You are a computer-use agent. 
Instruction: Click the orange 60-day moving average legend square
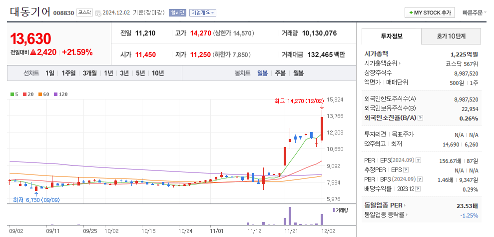pyautogui.click(x=40, y=94)
